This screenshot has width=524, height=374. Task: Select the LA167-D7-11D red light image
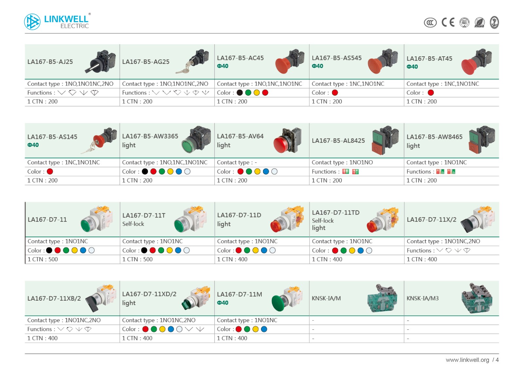coord(287,219)
